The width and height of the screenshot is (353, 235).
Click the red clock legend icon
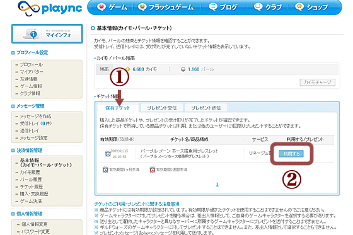pos(153,169)
